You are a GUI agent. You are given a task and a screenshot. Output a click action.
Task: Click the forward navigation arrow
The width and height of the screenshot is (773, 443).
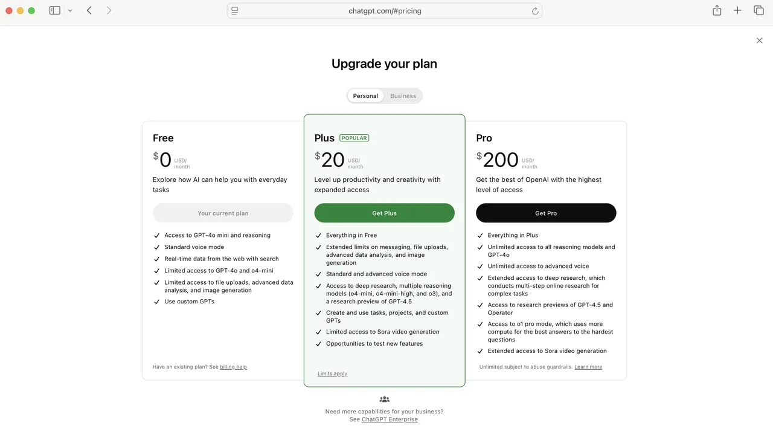[x=109, y=10]
